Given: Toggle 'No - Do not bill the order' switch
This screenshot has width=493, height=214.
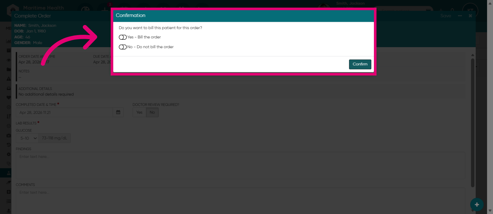Looking at the screenshot, I should pos(123,47).
